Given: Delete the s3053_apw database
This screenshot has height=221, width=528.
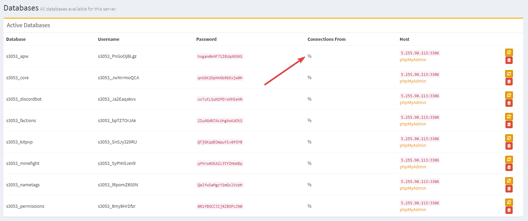Looking at the screenshot, I should coord(509,60).
